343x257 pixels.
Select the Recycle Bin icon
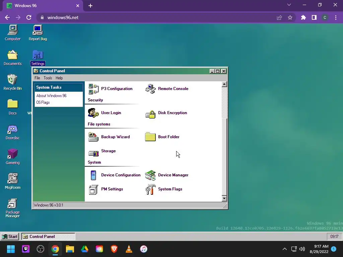13,82
